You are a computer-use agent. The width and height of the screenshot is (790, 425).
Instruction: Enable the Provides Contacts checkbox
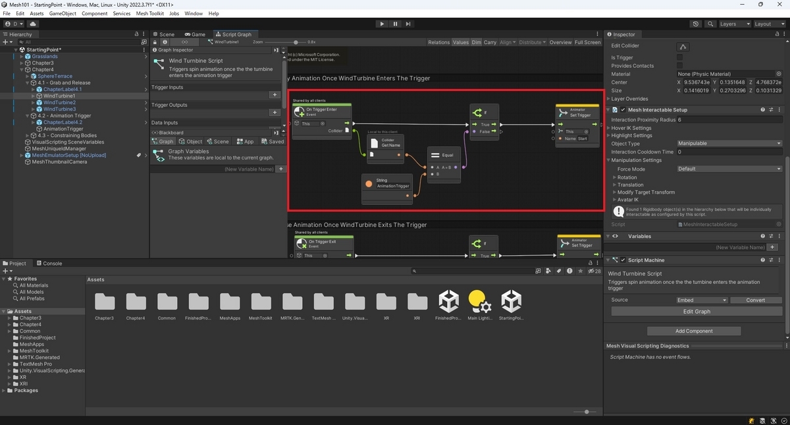tap(680, 66)
